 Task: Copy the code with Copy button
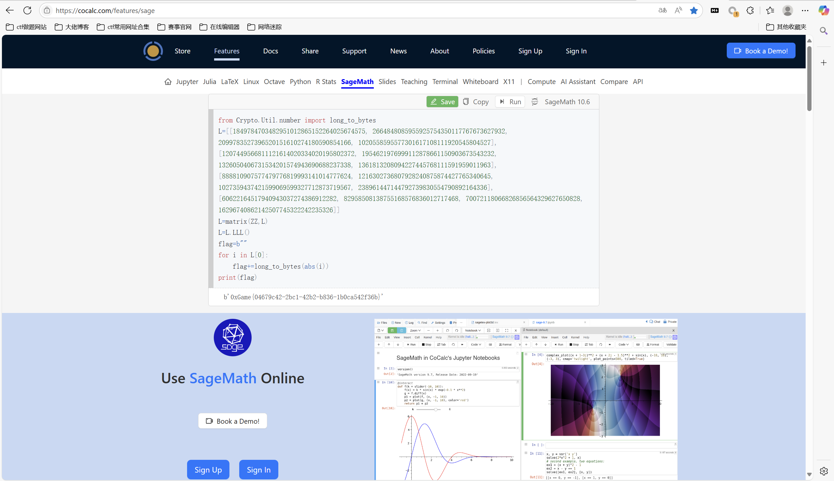(x=476, y=102)
